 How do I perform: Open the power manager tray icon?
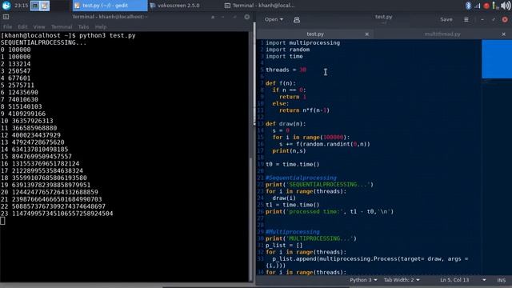pyautogui.click(x=495, y=6)
